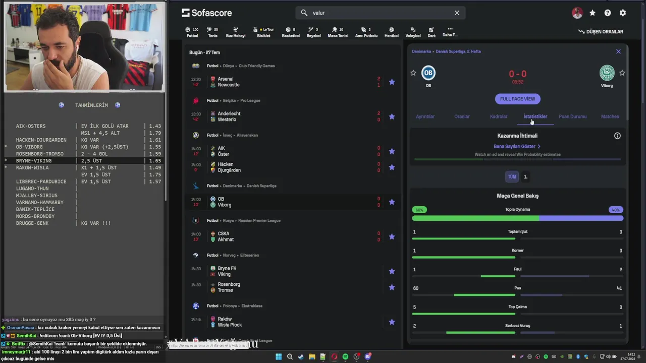
Task: Open File Explorer from the taskbar
Action: tap(312, 356)
